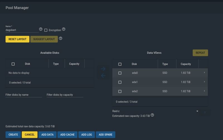Expand details chevron for ada0 row
The height and width of the screenshot is (140, 223).
[204, 73]
